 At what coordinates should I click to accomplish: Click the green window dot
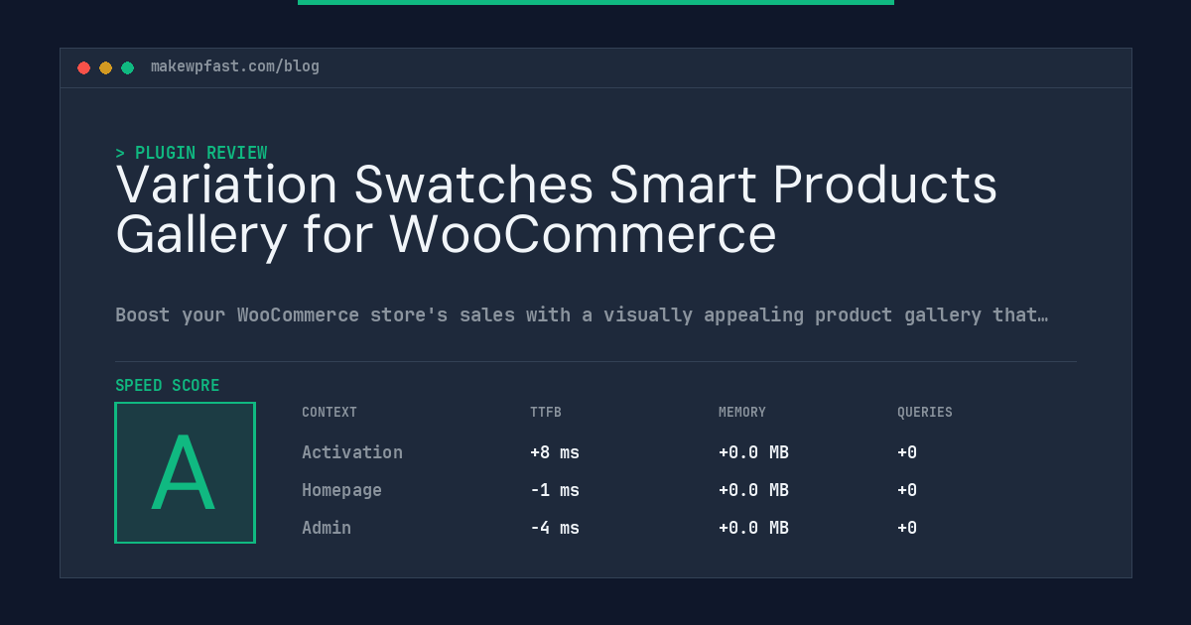(x=127, y=67)
